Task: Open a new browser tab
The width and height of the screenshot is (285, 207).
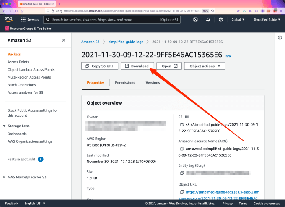Action: tap(59, 4)
